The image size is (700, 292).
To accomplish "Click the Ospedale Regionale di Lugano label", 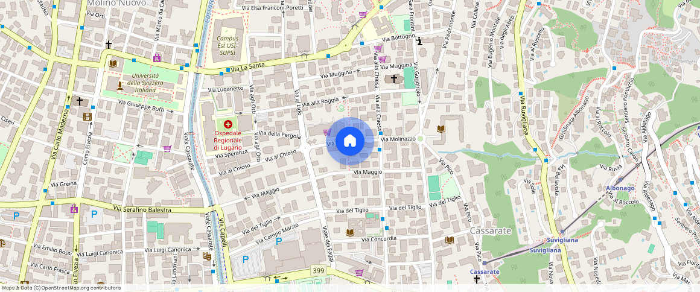I will (x=227, y=139).
